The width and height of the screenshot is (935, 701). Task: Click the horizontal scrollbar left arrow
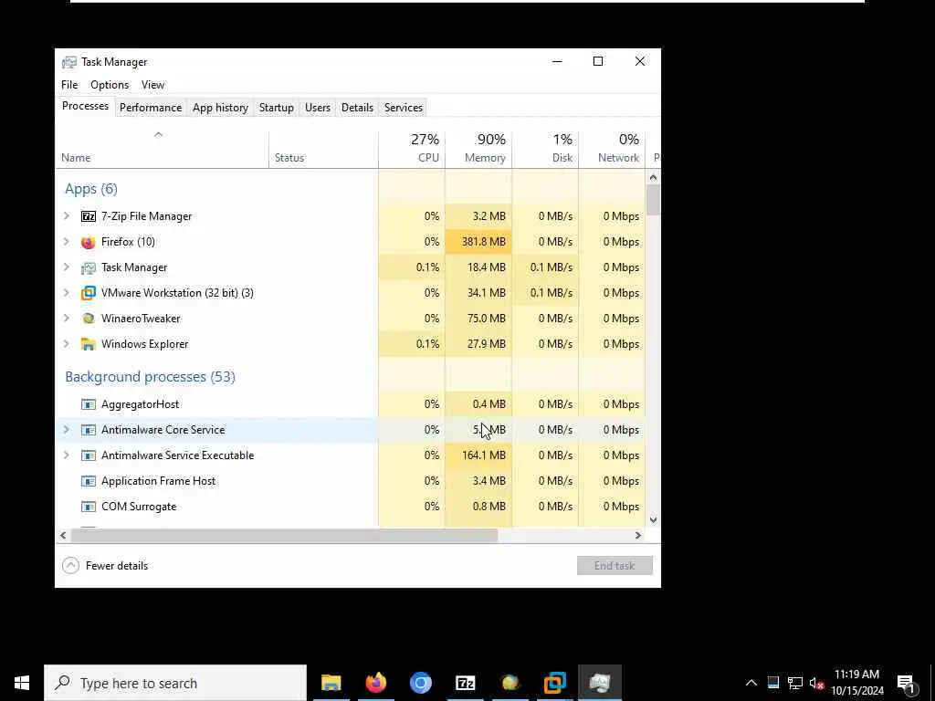click(x=63, y=535)
